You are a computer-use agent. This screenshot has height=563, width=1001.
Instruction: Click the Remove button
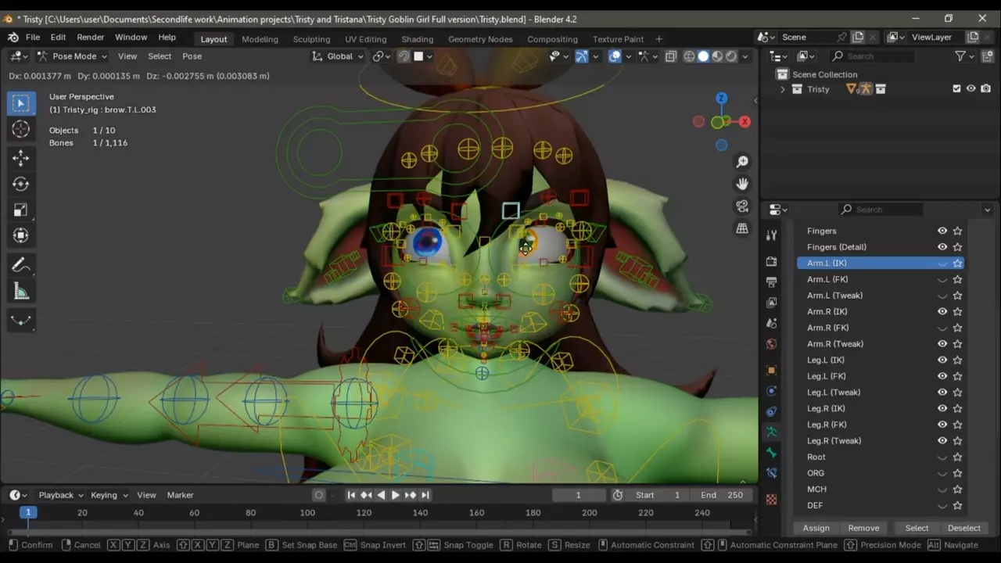click(863, 528)
